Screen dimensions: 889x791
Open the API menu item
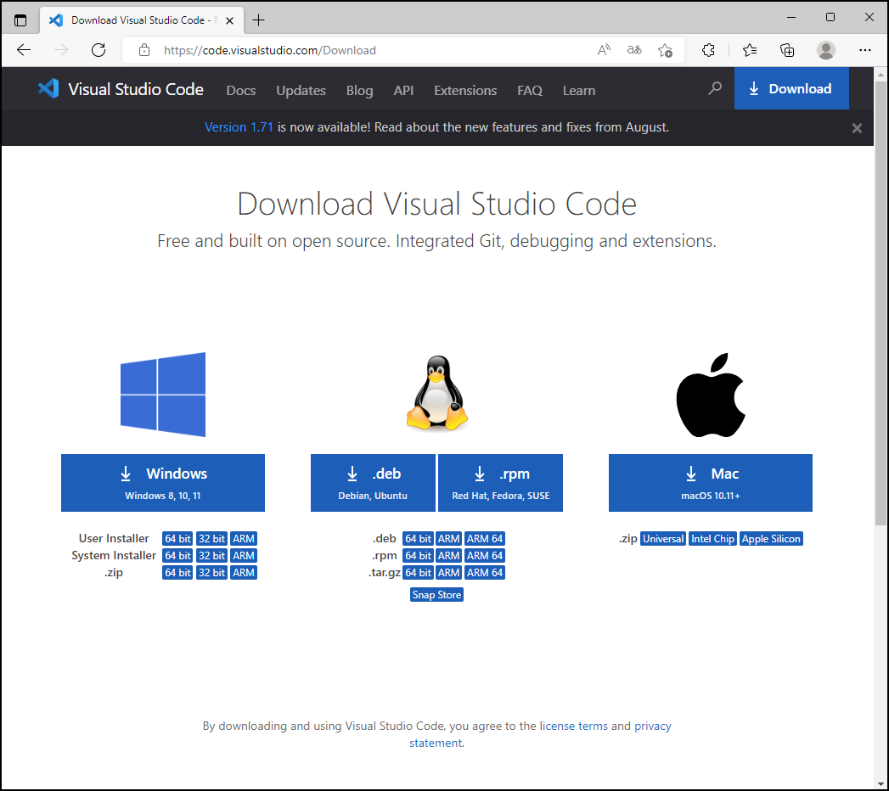point(403,91)
